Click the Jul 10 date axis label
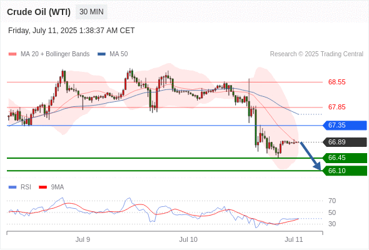Viewport: 369px width, 250px height. (x=188, y=239)
